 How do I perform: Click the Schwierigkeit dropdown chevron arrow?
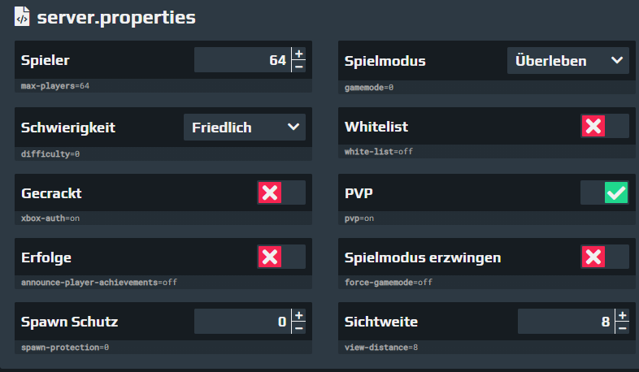(x=293, y=127)
